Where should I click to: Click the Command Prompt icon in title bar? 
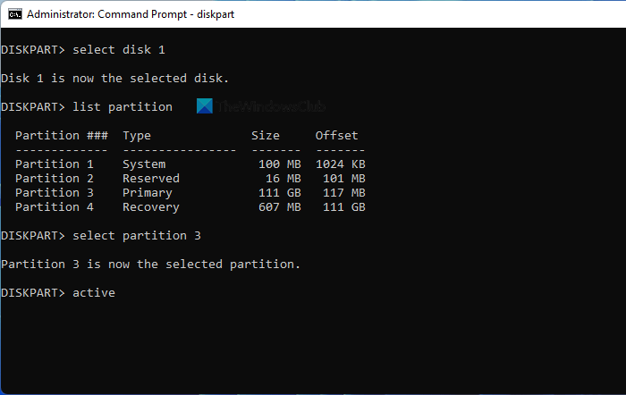coord(13,14)
